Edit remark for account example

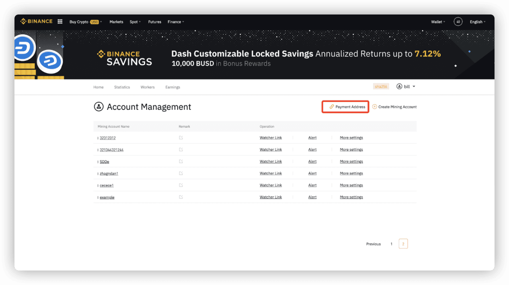click(181, 197)
